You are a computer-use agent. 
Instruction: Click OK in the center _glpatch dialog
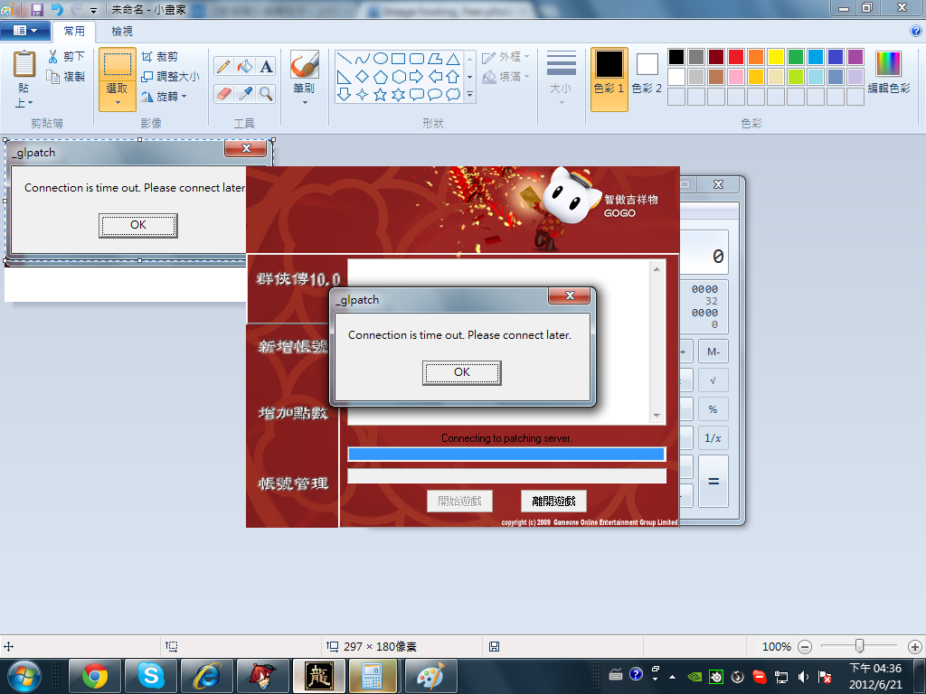(x=461, y=372)
